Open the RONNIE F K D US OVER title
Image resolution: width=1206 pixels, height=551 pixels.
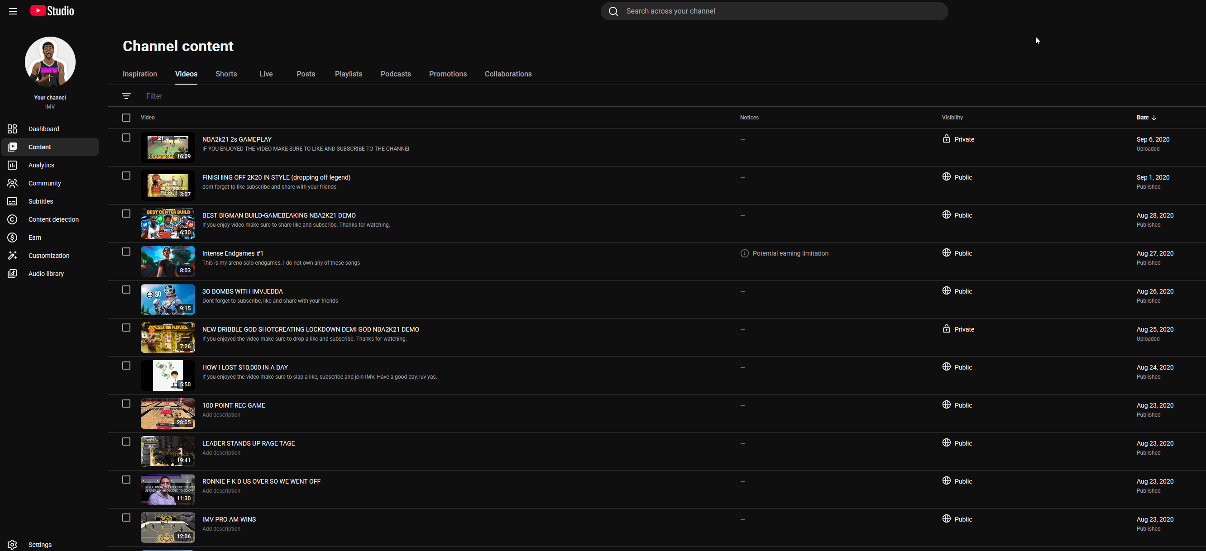click(x=261, y=481)
